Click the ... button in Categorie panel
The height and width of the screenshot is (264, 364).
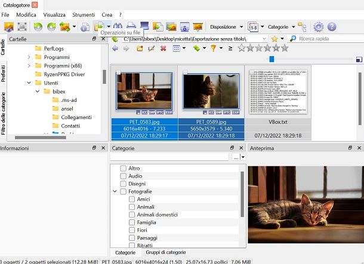(236, 157)
